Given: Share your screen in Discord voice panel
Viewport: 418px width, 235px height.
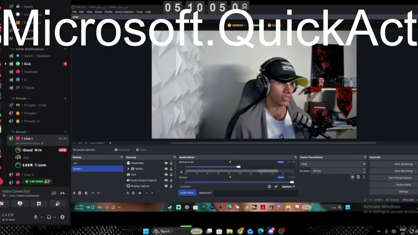Looking at the screenshot, I should (x=20, y=204).
